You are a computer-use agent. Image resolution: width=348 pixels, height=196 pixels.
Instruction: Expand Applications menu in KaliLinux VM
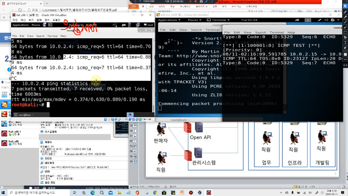click(169, 20)
